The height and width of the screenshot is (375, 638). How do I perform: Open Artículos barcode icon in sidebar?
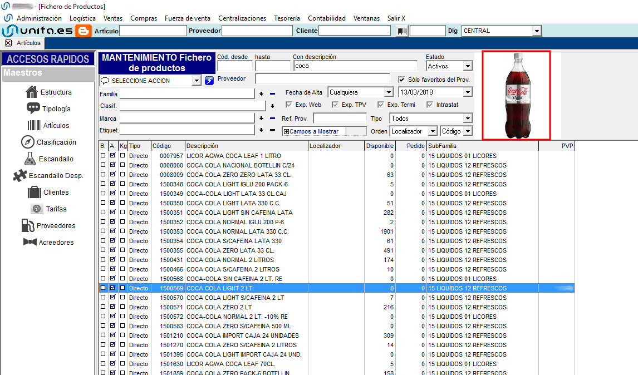point(34,125)
